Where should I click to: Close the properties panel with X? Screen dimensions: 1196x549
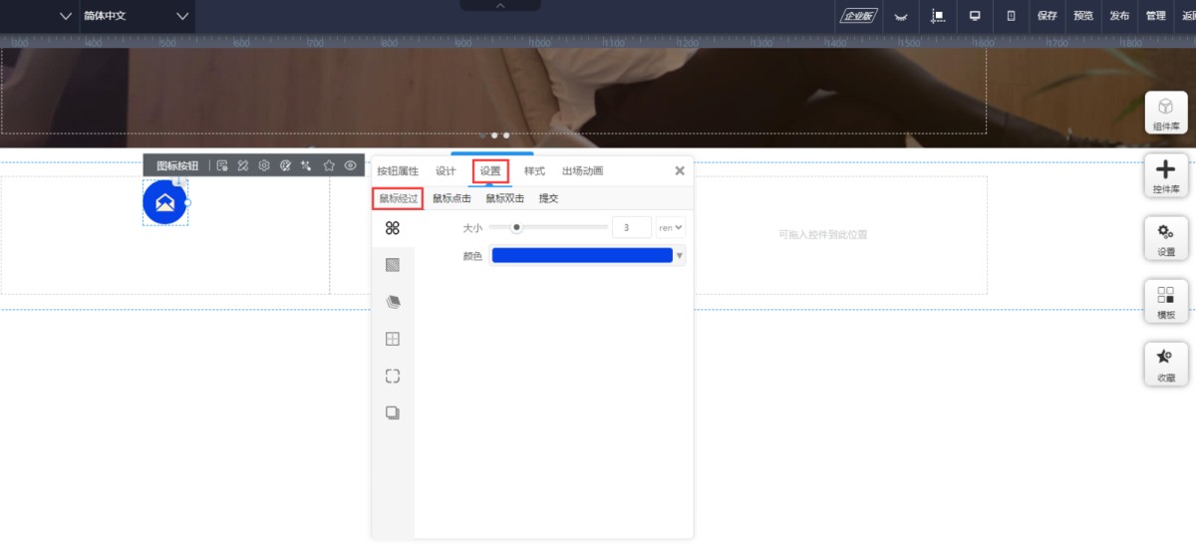pos(680,170)
